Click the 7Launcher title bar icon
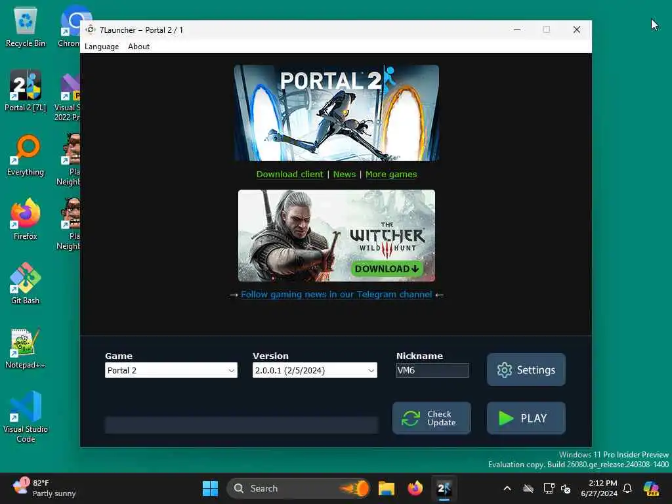This screenshot has height=504, width=672. 91,30
